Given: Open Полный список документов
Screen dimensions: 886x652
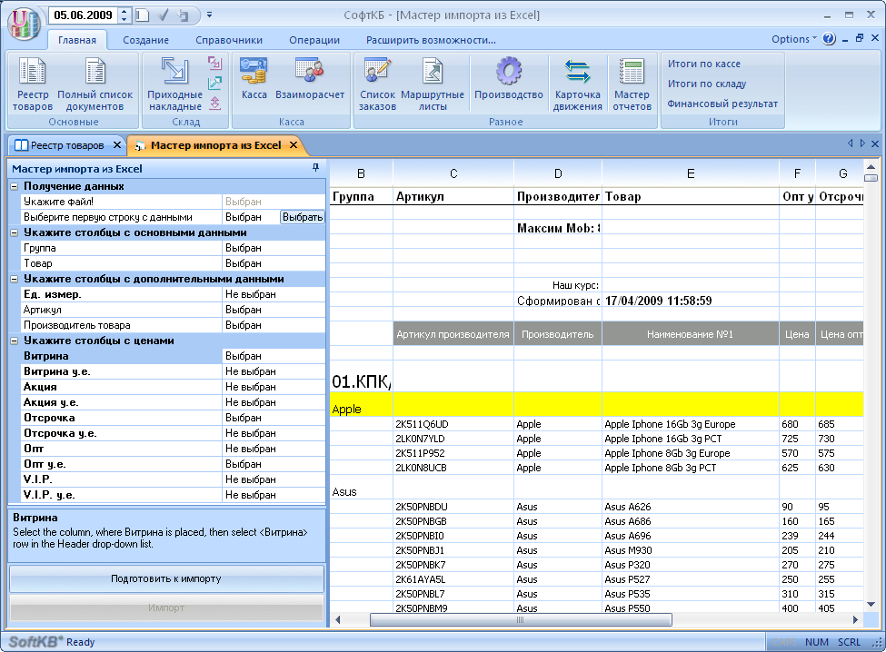Looking at the screenshot, I should 95,84.
